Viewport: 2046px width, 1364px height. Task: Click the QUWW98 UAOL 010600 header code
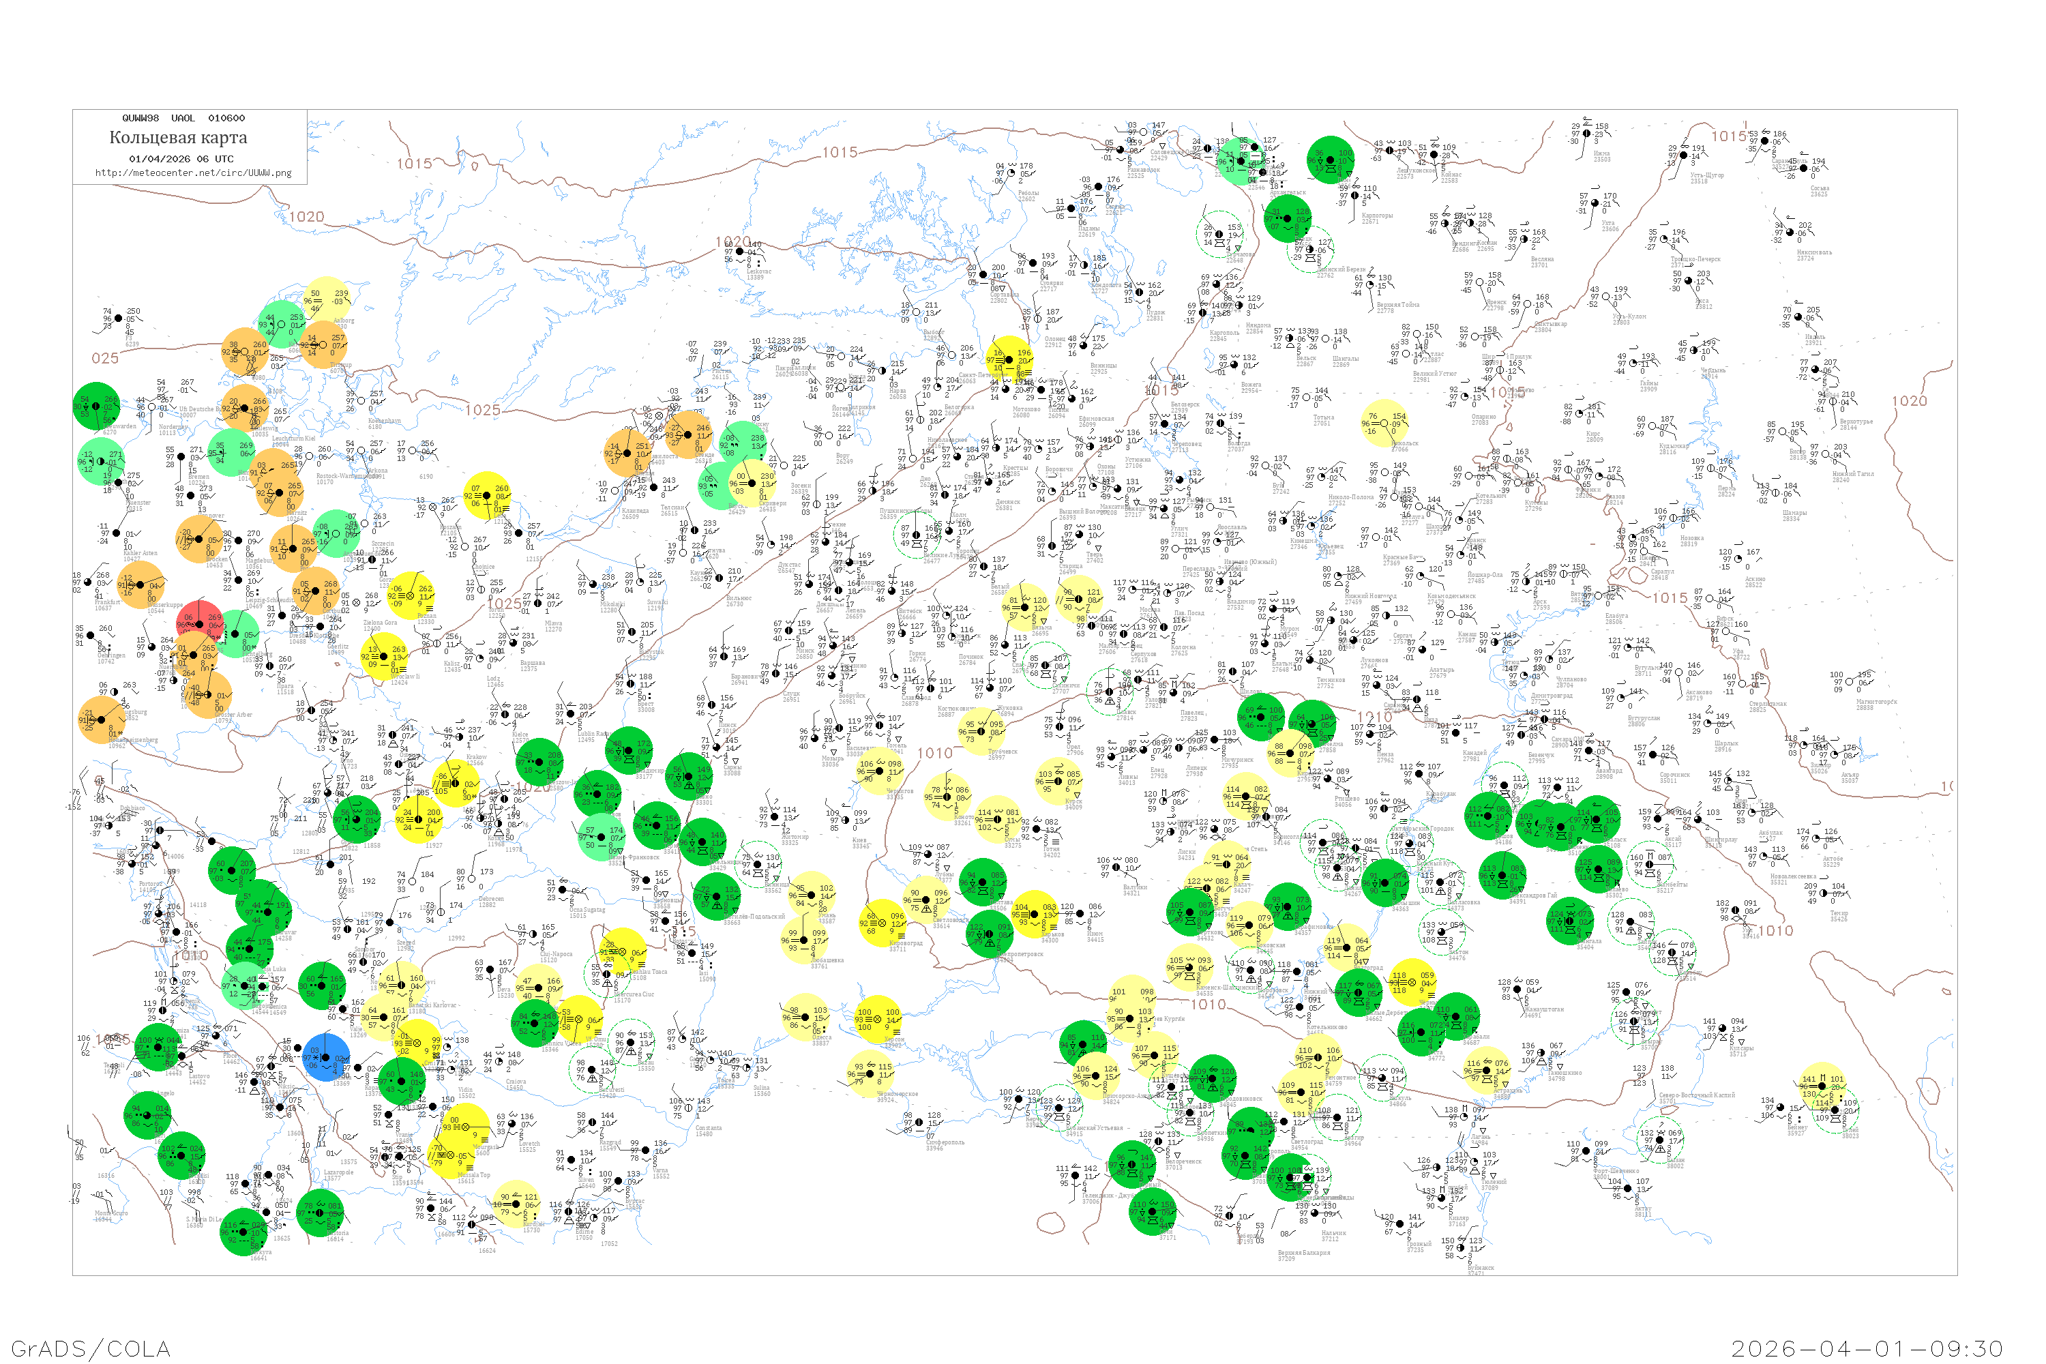(x=183, y=118)
